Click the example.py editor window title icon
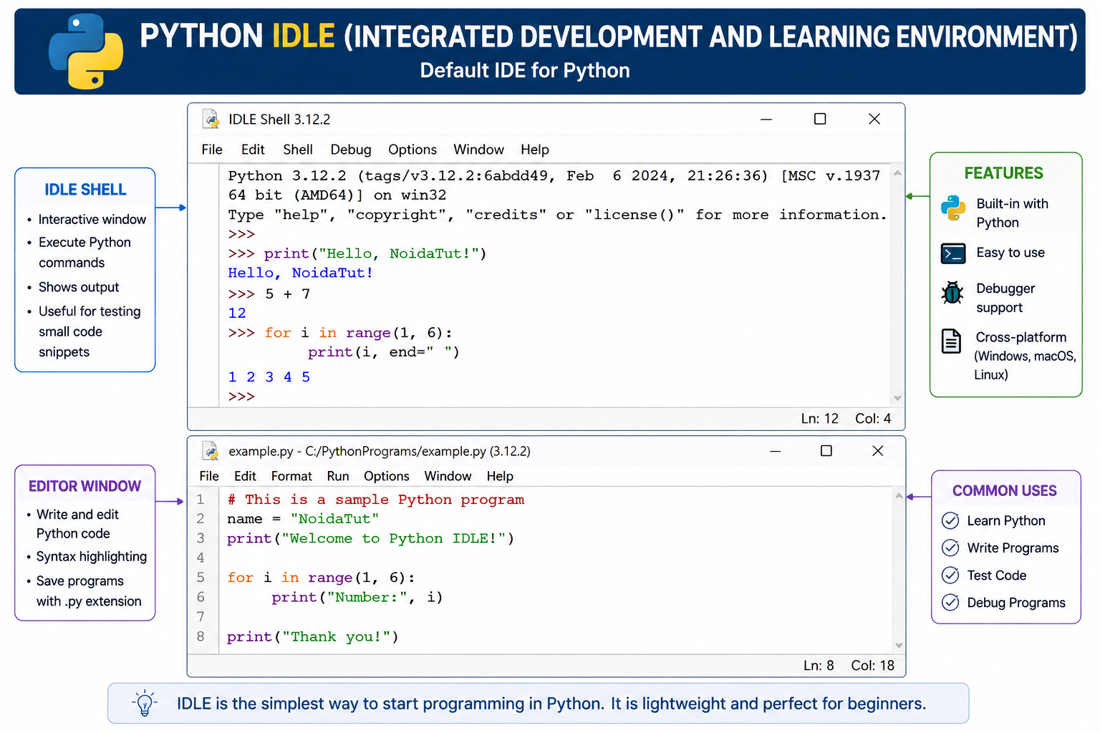 coord(211,451)
